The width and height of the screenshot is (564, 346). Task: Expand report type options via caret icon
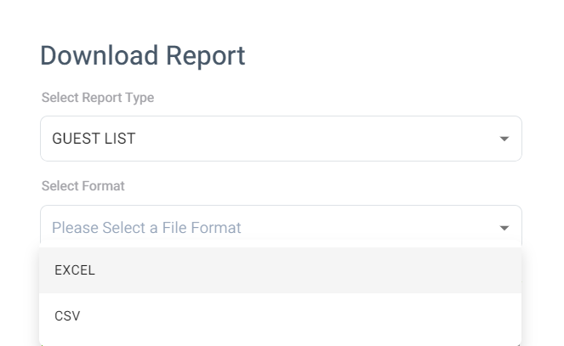click(x=504, y=139)
